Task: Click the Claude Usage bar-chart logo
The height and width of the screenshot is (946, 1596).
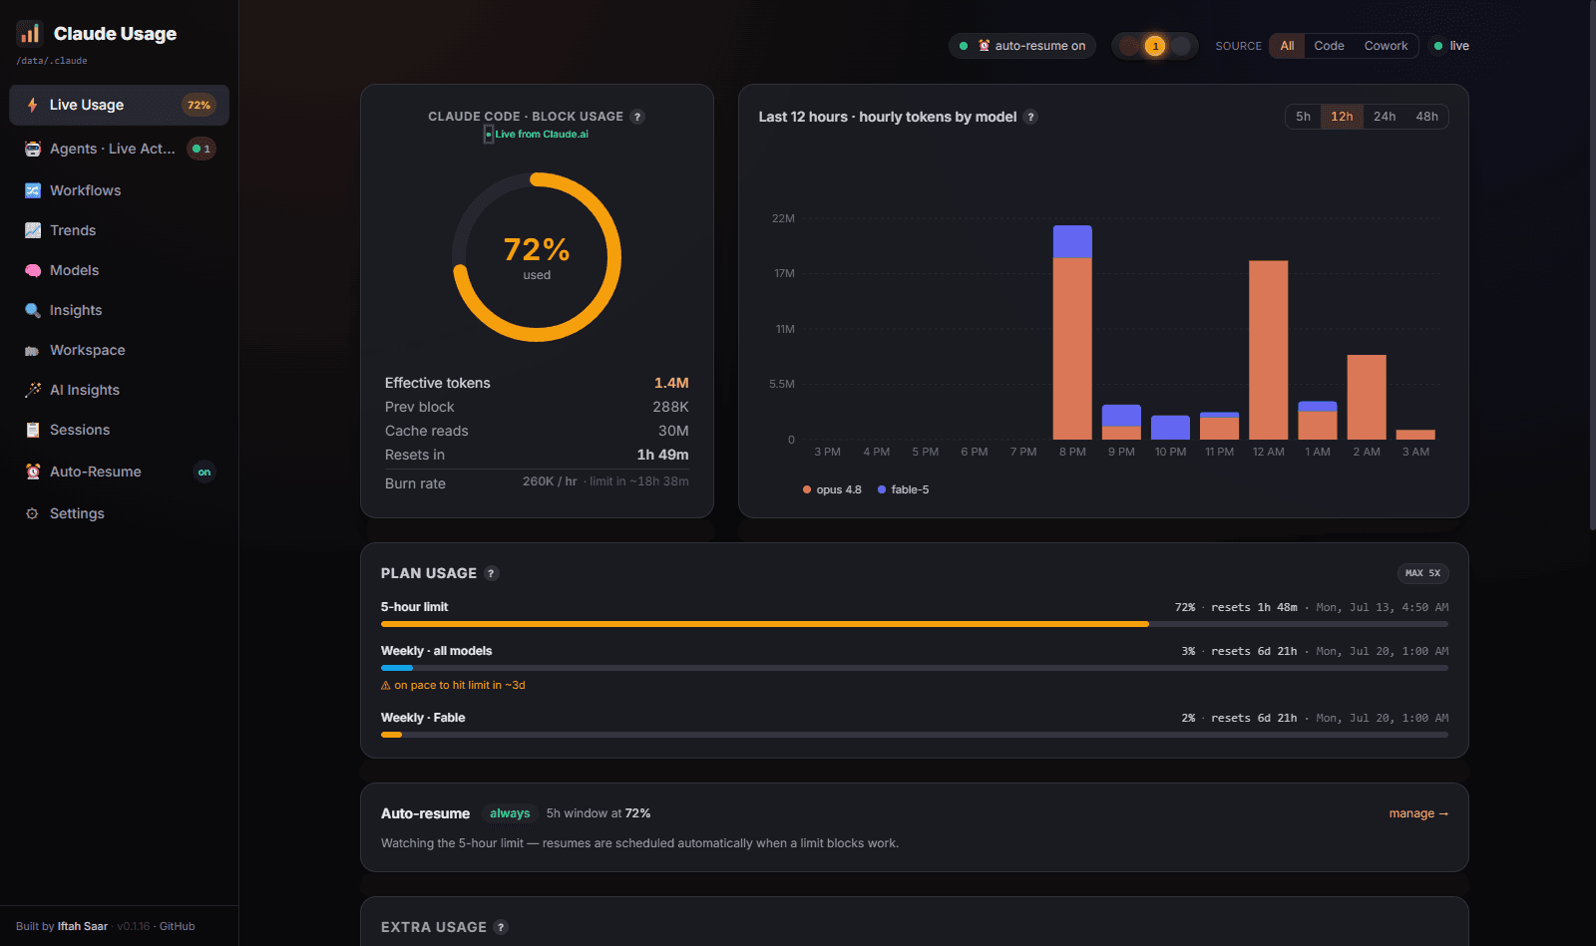Action: coord(30,34)
